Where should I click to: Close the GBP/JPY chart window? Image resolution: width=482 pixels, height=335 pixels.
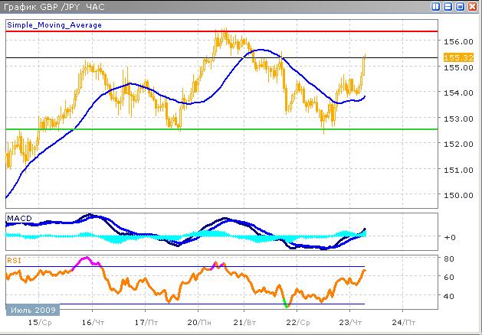tap(473, 6)
